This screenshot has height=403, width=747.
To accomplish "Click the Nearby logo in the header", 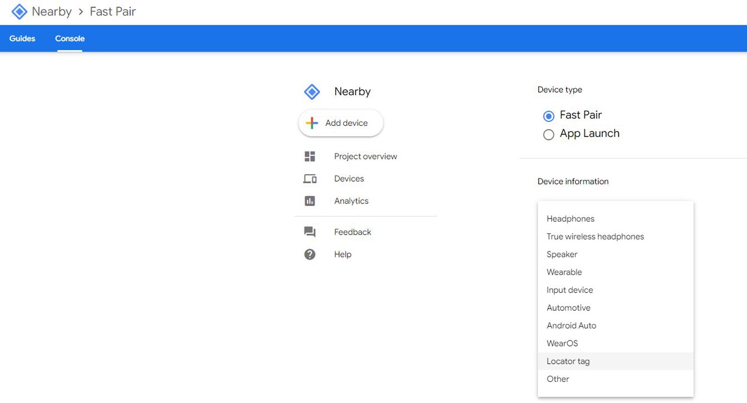I will coord(19,12).
